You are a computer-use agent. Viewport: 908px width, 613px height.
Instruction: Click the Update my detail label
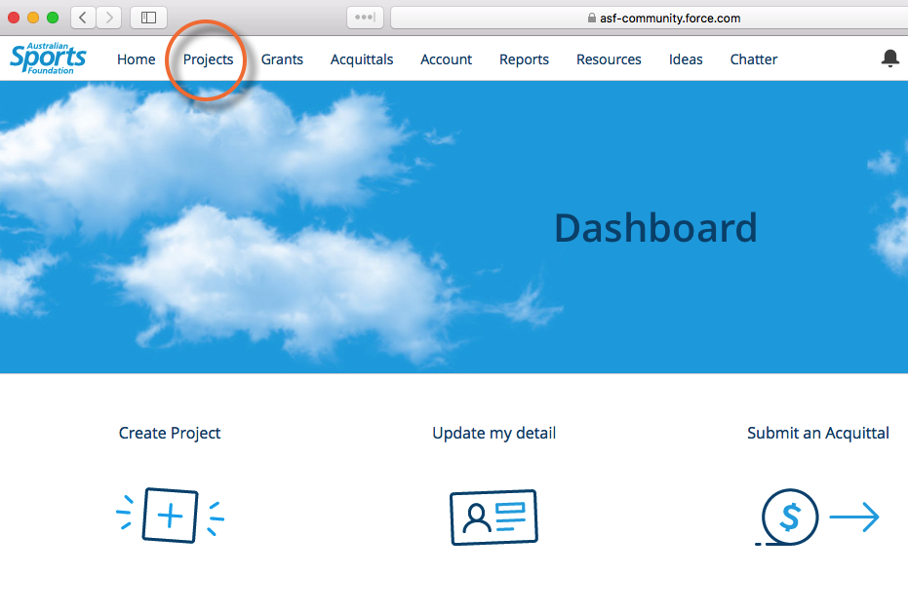(493, 433)
